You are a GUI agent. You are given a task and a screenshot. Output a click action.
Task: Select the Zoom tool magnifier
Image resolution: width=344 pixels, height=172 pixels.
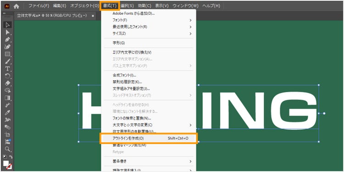8,149
